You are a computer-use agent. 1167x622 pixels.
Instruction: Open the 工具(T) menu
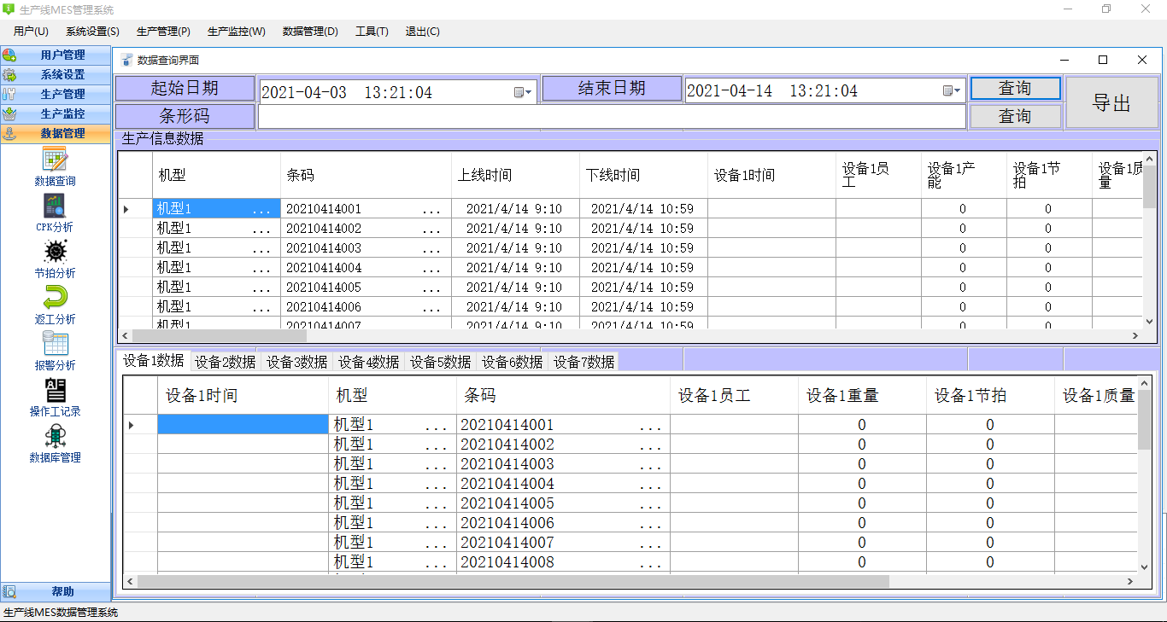372,32
